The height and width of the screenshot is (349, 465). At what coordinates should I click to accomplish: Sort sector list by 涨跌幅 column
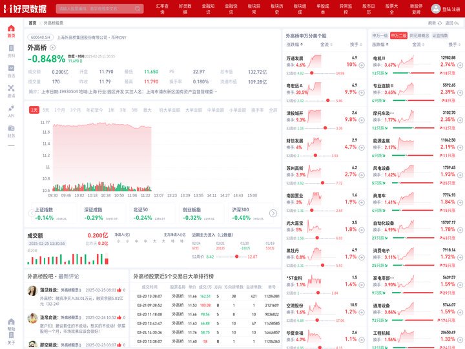pyautogui.click(x=380, y=45)
